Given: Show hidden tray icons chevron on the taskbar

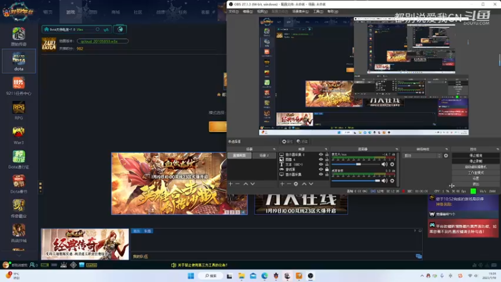Looking at the screenshot, I should pyautogui.click(x=422, y=276).
